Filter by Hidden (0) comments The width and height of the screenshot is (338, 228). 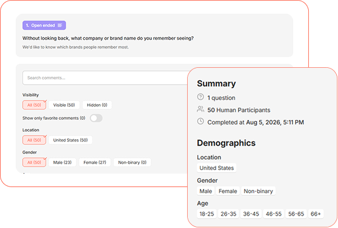[97, 105]
